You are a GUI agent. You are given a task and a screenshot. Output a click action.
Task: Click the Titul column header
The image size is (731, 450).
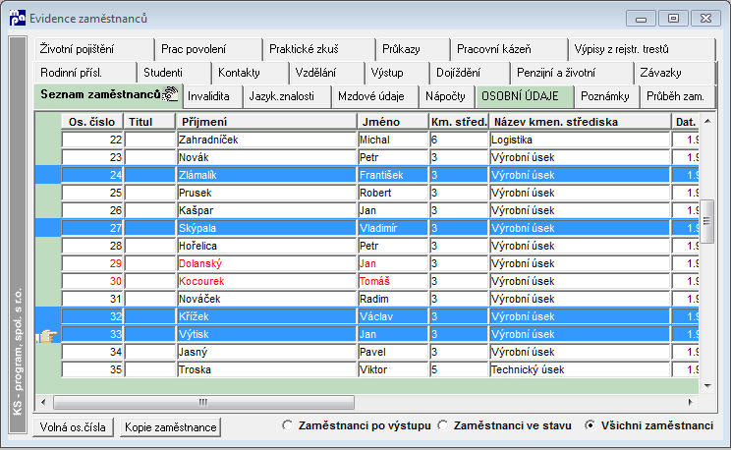149,122
